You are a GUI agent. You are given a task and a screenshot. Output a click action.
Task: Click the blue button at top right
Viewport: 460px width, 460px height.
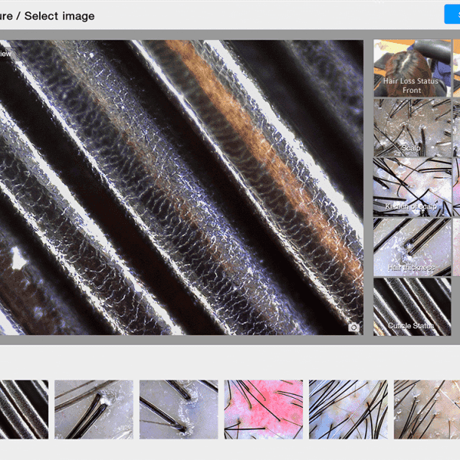pos(452,14)
